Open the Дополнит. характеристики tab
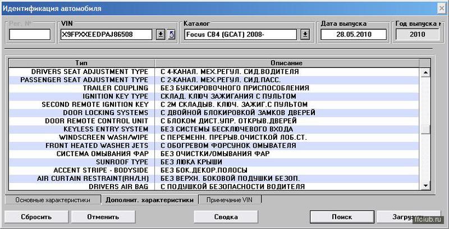The height and width of the screenshot is (229, 449). (x=149, y=200)
